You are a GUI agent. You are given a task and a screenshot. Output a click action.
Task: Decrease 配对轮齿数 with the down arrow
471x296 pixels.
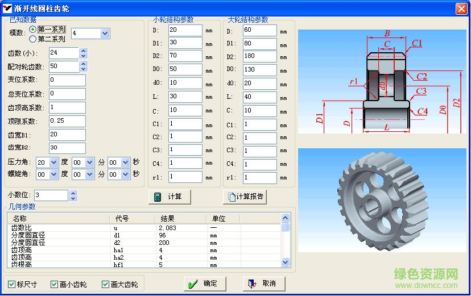(x=84, y=70)
